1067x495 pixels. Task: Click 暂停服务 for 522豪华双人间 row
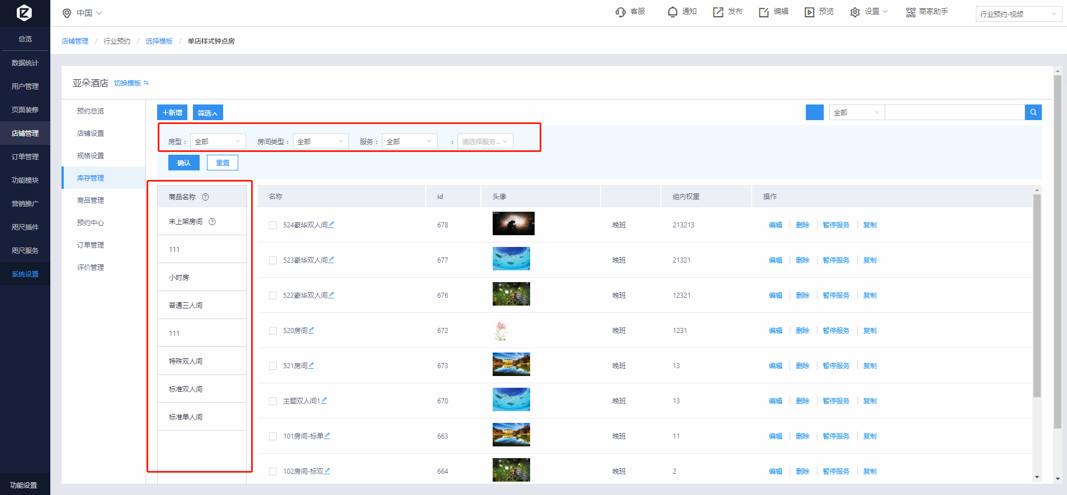836,296
